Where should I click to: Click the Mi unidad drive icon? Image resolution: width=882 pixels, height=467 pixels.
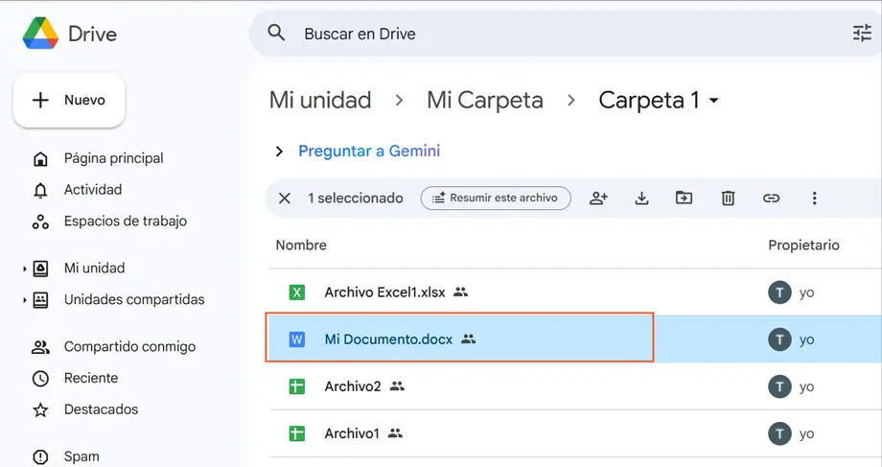point(40,269)
